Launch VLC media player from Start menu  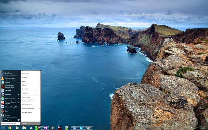tap(10, 78)
